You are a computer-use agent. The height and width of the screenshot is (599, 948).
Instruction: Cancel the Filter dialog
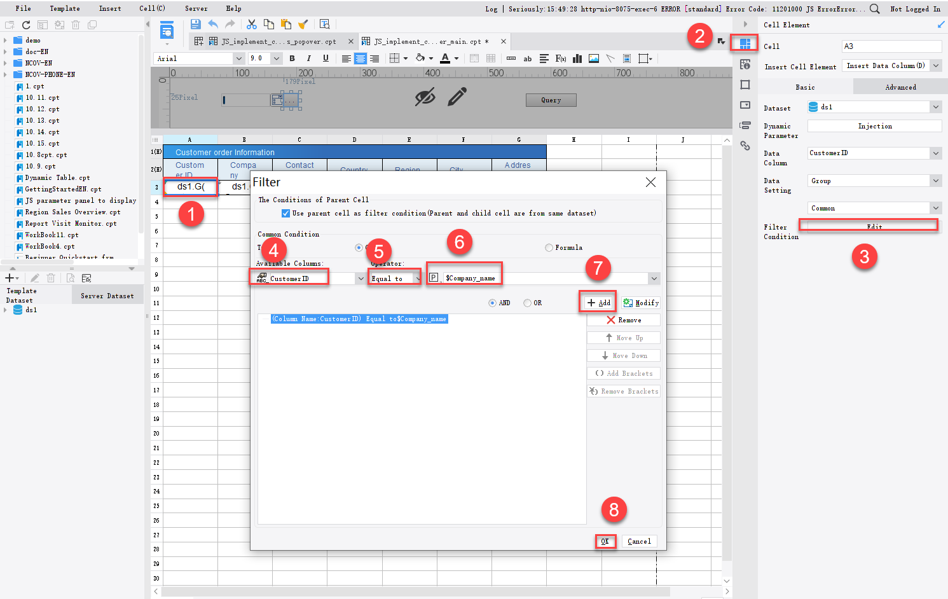pos(639,542)
